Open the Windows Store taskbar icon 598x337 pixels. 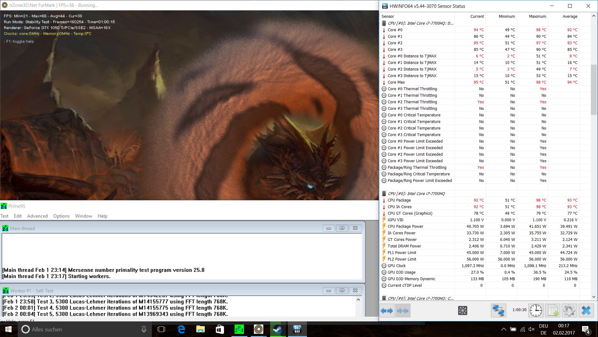(220, 329)
